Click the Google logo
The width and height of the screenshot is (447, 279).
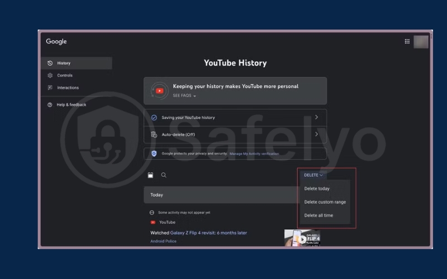point(56,41)
